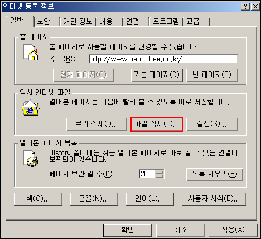
Task: Decrease days to keep pages with down arrow
Action: coord(159,176)
